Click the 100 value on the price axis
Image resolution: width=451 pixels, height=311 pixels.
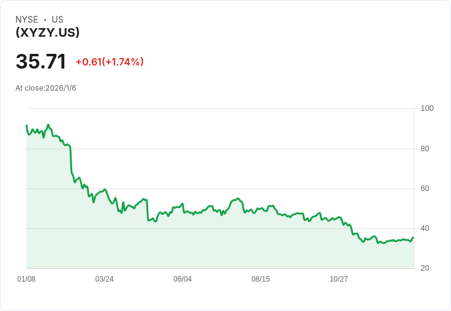(x=427, y=109)
